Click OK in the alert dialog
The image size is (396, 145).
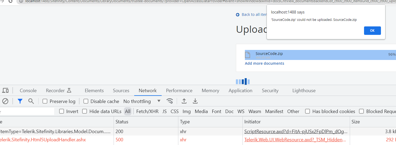(372, 31)
